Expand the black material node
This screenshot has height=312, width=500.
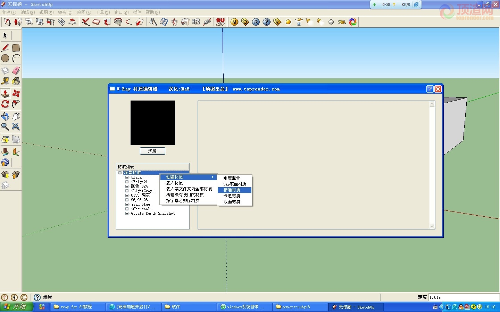pos(127,177)
